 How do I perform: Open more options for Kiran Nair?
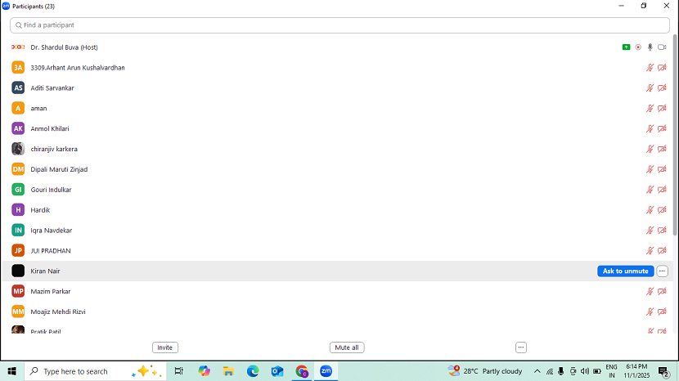(663, 271)
